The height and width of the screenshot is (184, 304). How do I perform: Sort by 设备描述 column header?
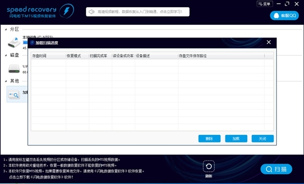pos(157,56)
